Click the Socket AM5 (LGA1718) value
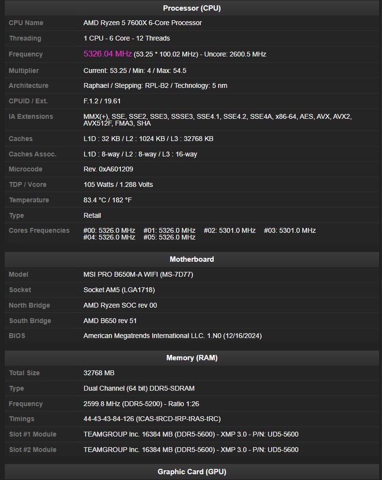This screenshot has height=480, width=382. pos(119,290)
